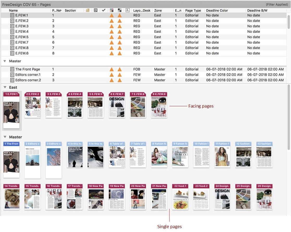Collapse the Master thumbnail group
Viewport: 291px width, 232px height.
click(x=5, y=137)
